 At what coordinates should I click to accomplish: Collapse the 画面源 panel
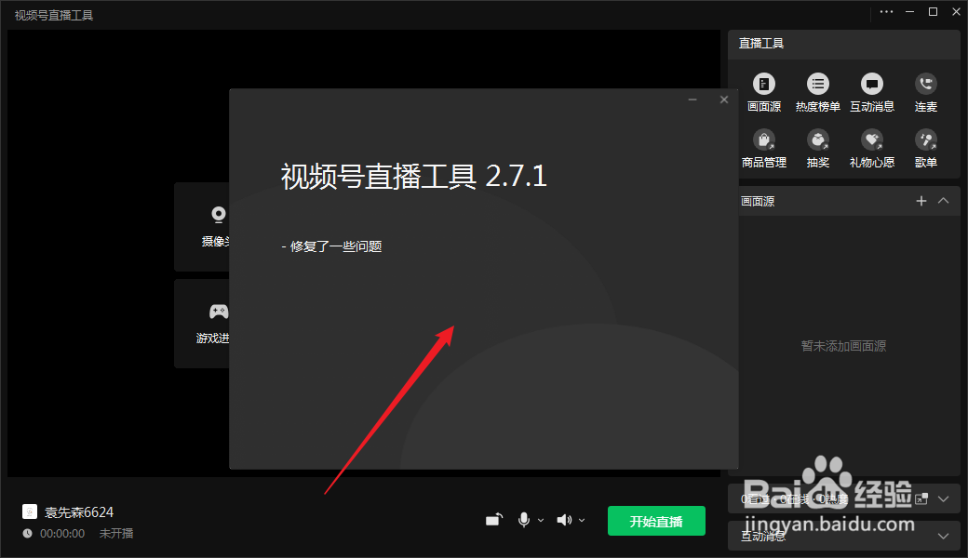click(943, 201)
